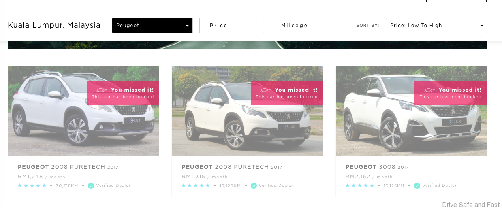Screen dimensions: 502x209
Task: Click star rating on RM1,315 Peugeot 2008
Action: tap(196, 186)
